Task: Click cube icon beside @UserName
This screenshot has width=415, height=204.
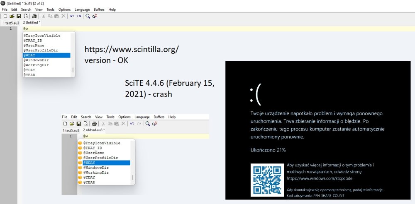Action: [x=80, y=153]
